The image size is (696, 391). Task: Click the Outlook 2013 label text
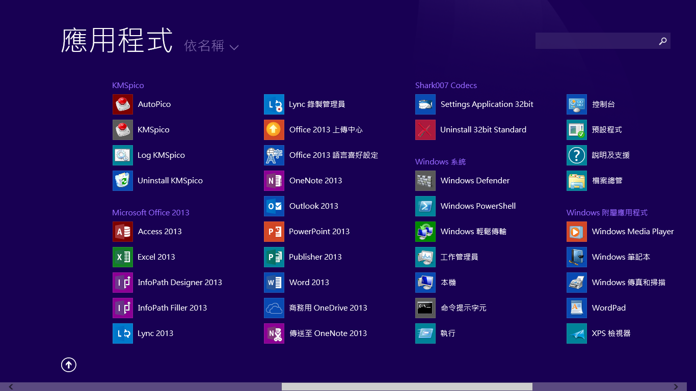(x=314, y=206)
